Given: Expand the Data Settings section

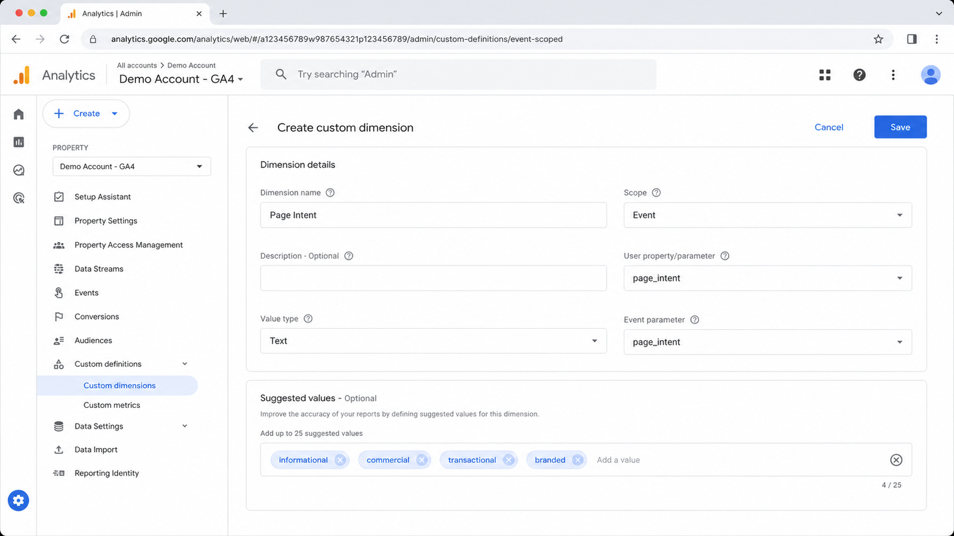Looking at the screenshot, I should (185, 426).
